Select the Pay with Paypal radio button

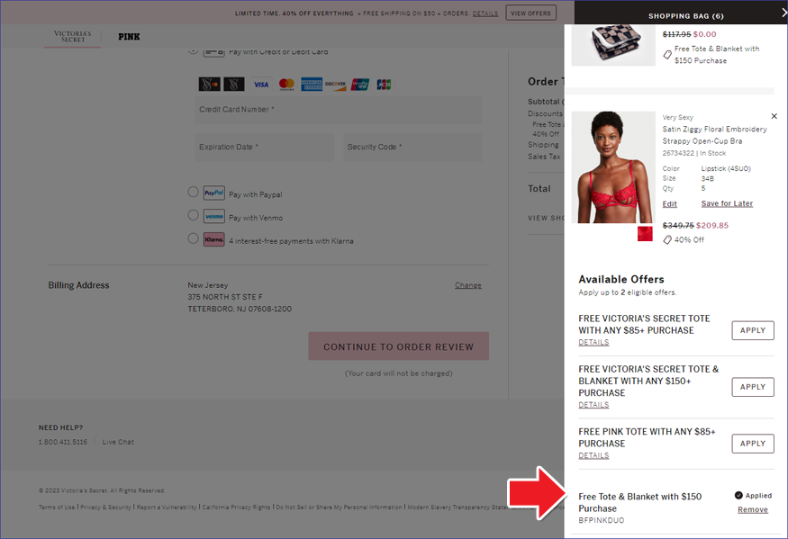tap(193, 192)
